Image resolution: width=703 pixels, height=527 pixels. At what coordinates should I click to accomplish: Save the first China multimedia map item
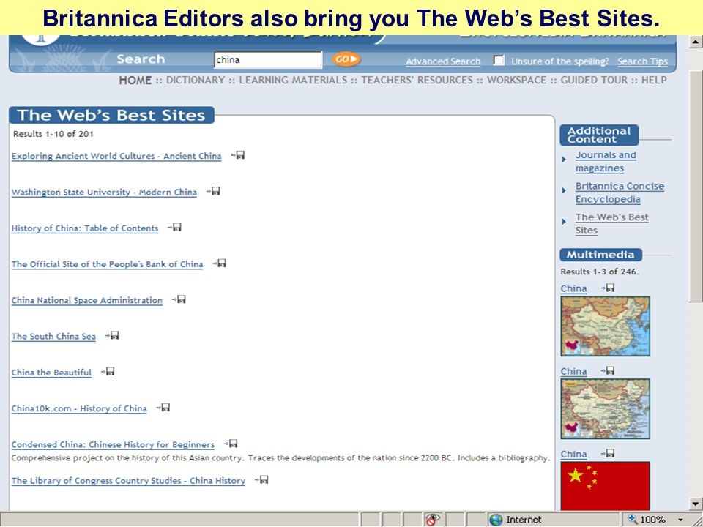click(609, 288)
